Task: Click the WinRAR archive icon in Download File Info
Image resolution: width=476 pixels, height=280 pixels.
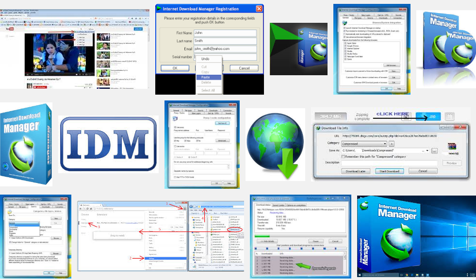Action: tap(452, 147)
